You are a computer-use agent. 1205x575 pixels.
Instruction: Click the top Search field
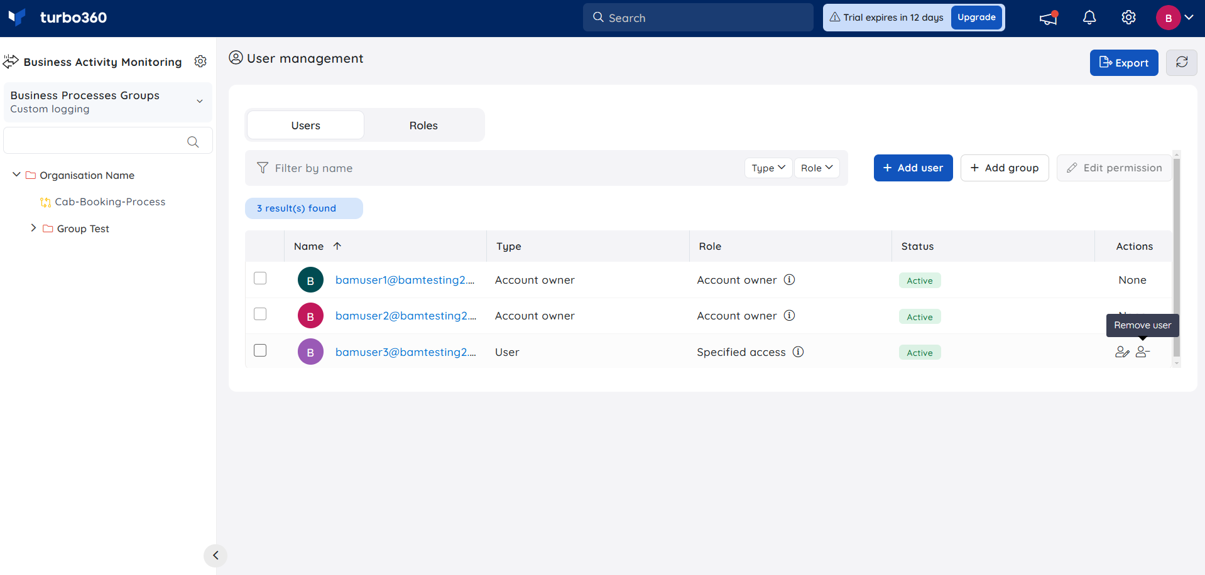click(x=698, y=18)
